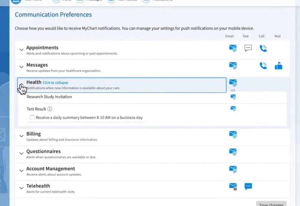Toggle email notifications for Billing
The height and width of the screenshot is (206, 300).
[233, 134]
